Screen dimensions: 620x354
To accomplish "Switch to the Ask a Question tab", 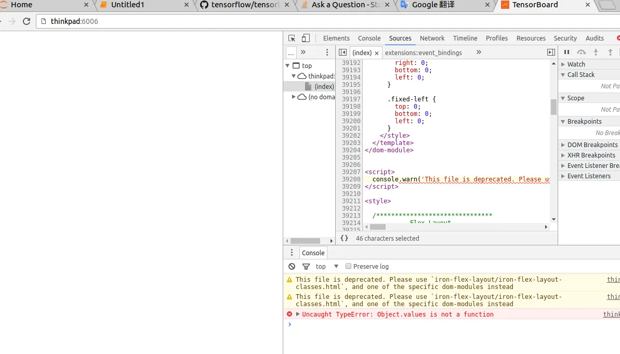I will (345, 5).
